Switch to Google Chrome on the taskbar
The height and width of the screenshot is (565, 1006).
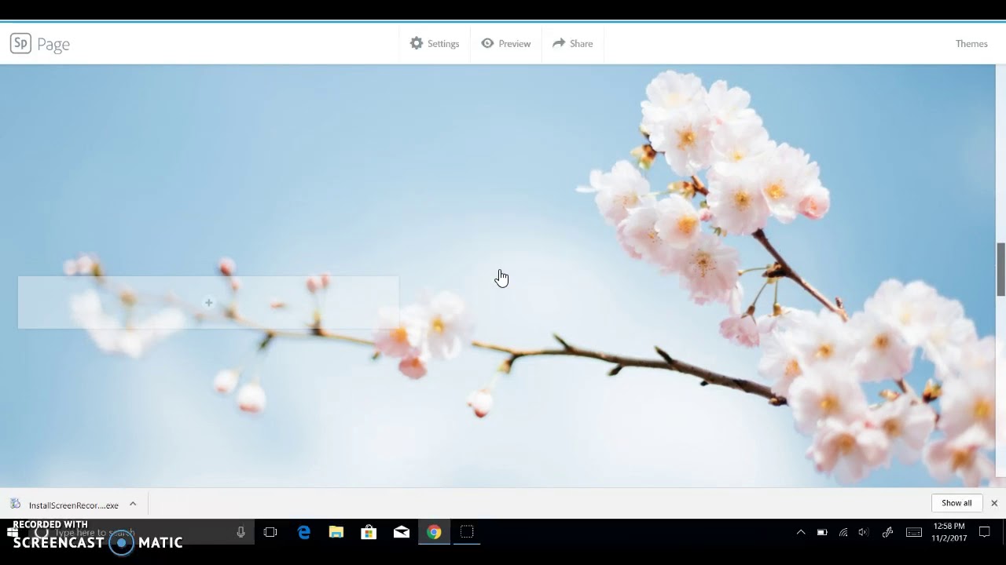click(x=434, y=532)
